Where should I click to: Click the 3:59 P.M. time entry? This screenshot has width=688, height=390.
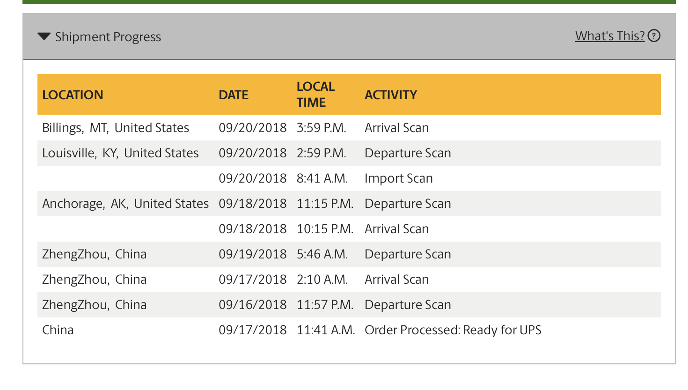(322, 128)
